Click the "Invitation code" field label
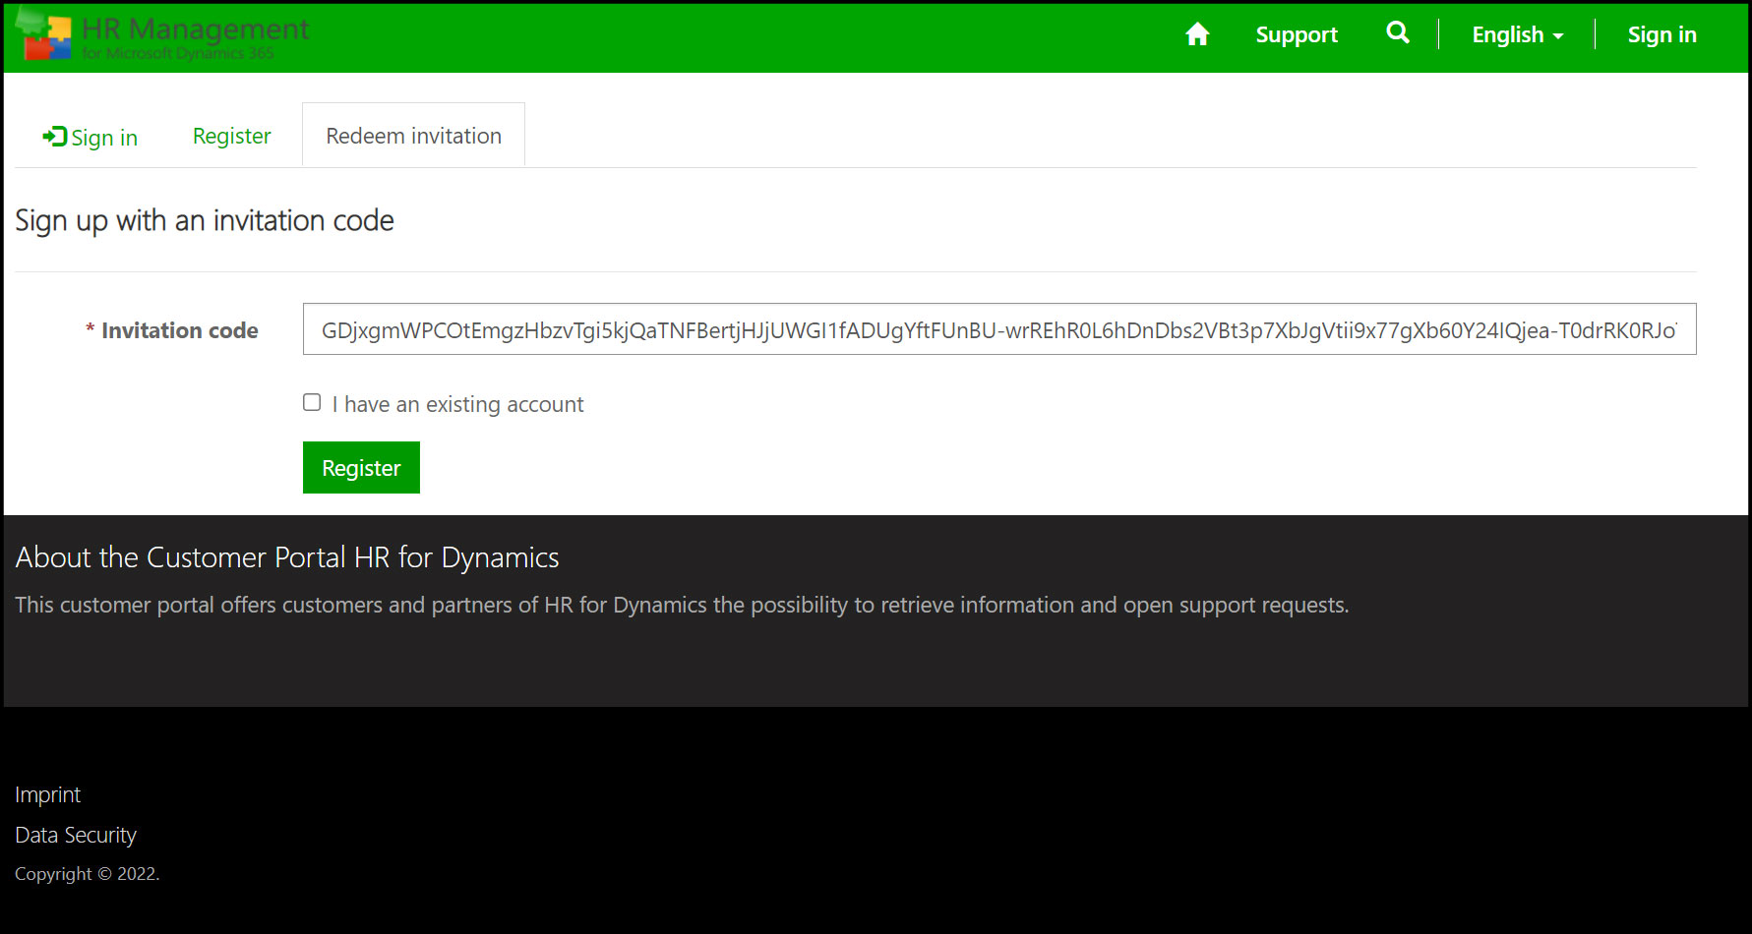Screen dimensions: 1752x934 pyautogui.click(x=179, y=331)
